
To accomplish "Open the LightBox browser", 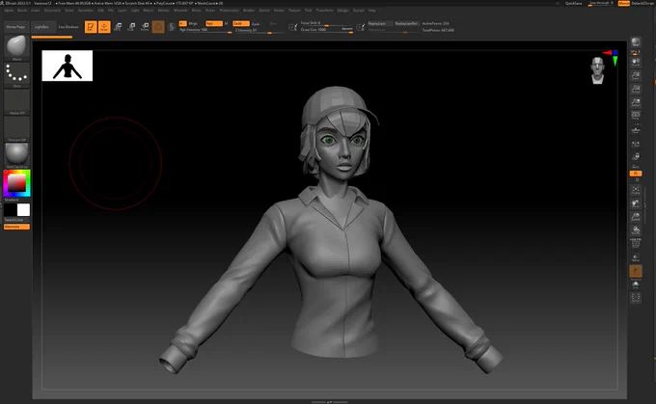I will pyautogui.click(x=41, y=27).
